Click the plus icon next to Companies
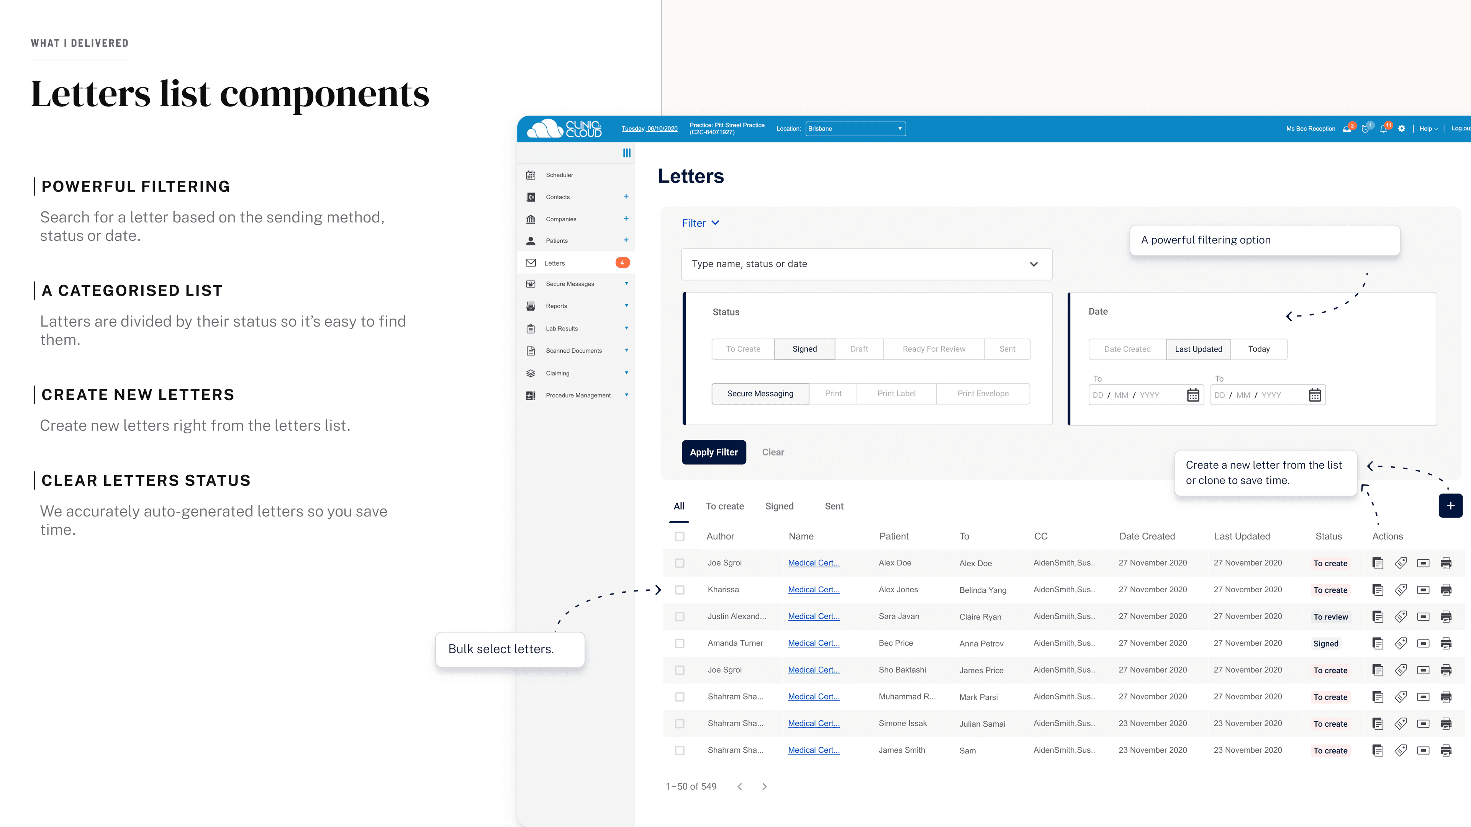 click(x=626, y=219)
